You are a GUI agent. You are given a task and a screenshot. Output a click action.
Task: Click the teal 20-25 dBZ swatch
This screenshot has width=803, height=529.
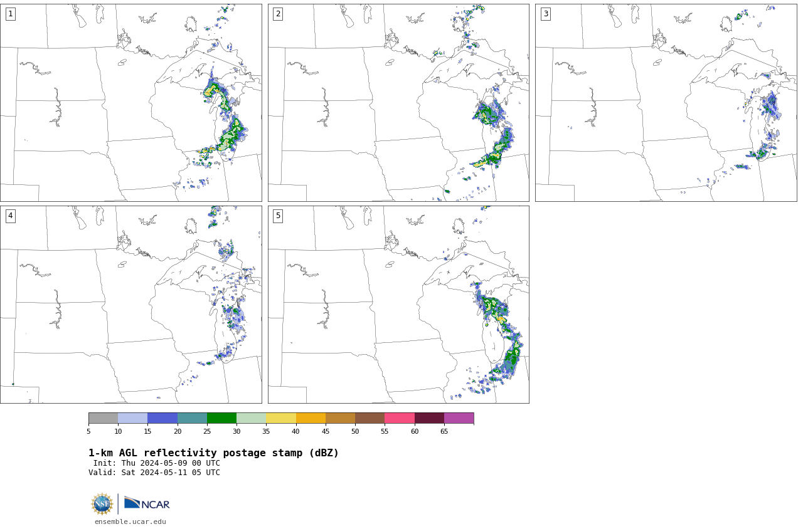coord(192,418)
